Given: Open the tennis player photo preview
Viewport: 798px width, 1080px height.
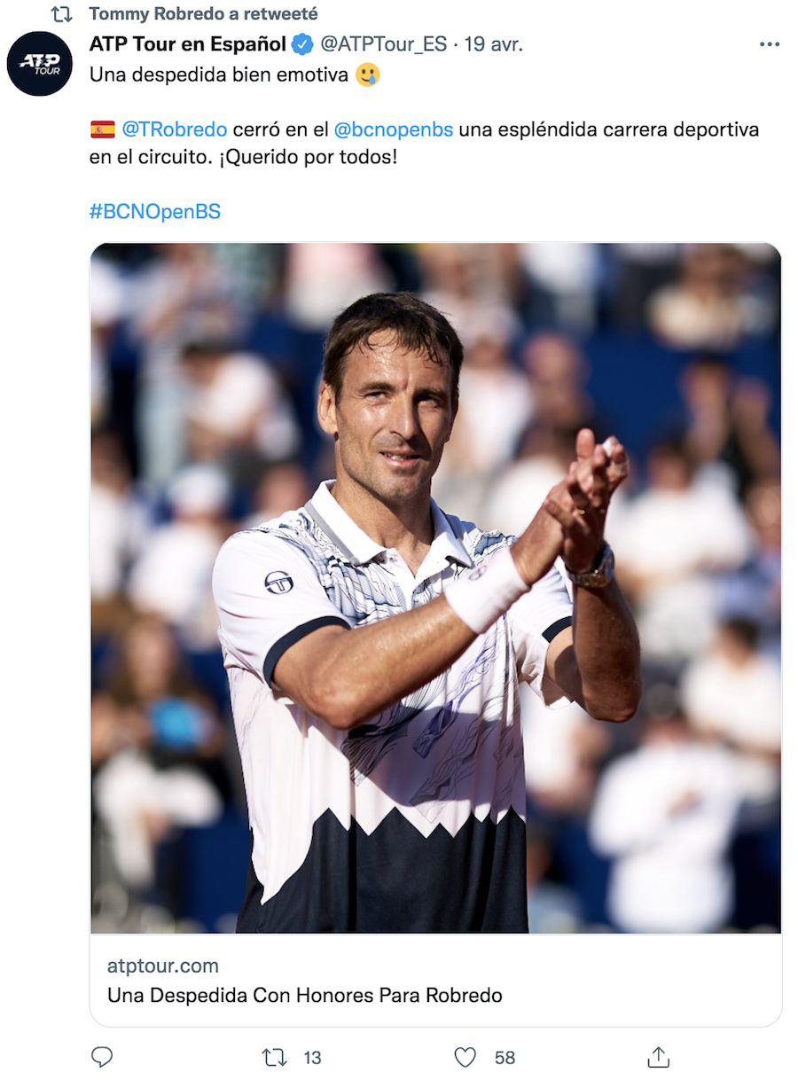Looking at the screenshot, I should 435,588.
